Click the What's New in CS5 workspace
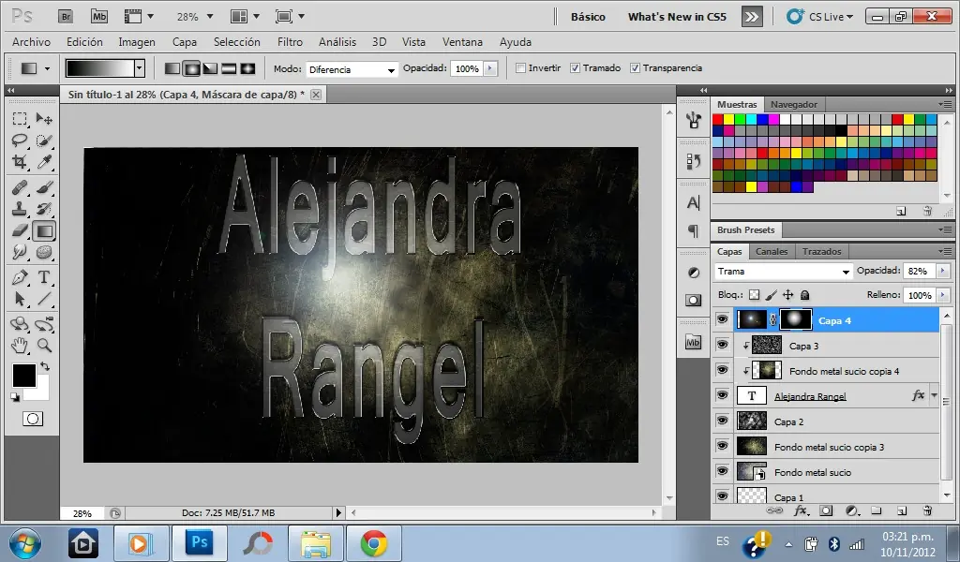This screenshot has width=960, height=562. point(677,17)
